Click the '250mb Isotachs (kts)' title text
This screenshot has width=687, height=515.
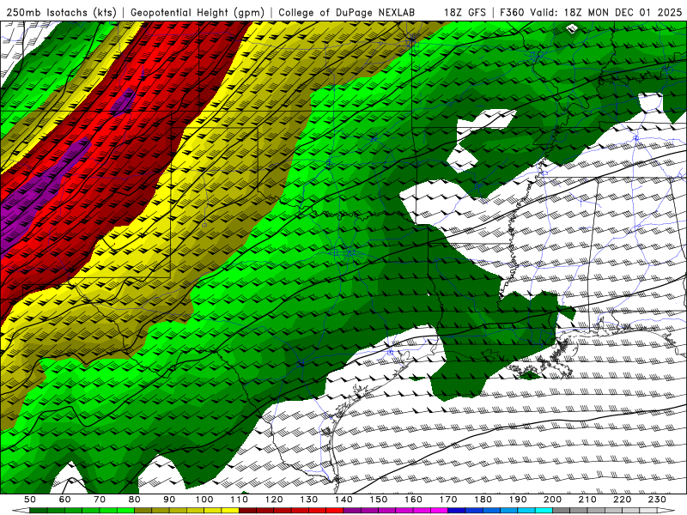point(61,12)
